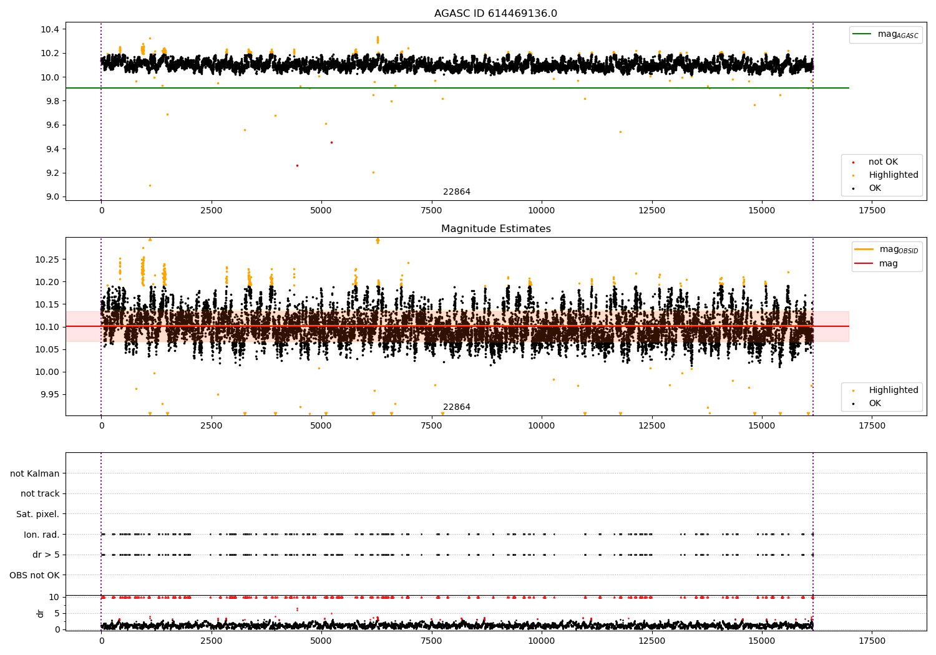Click the 'AGASC ID 614469136.0' plot title
Image resolution: width=936 pixels, height=655 pixels.
pos(495,14)
